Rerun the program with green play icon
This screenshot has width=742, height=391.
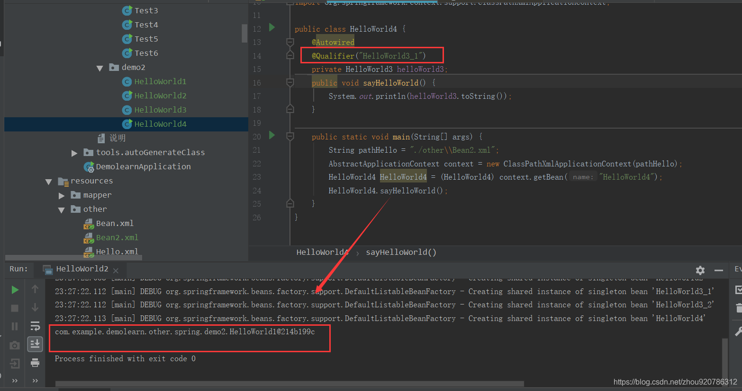coord(15,289)
